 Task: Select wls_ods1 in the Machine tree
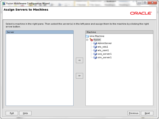[103, 47]
